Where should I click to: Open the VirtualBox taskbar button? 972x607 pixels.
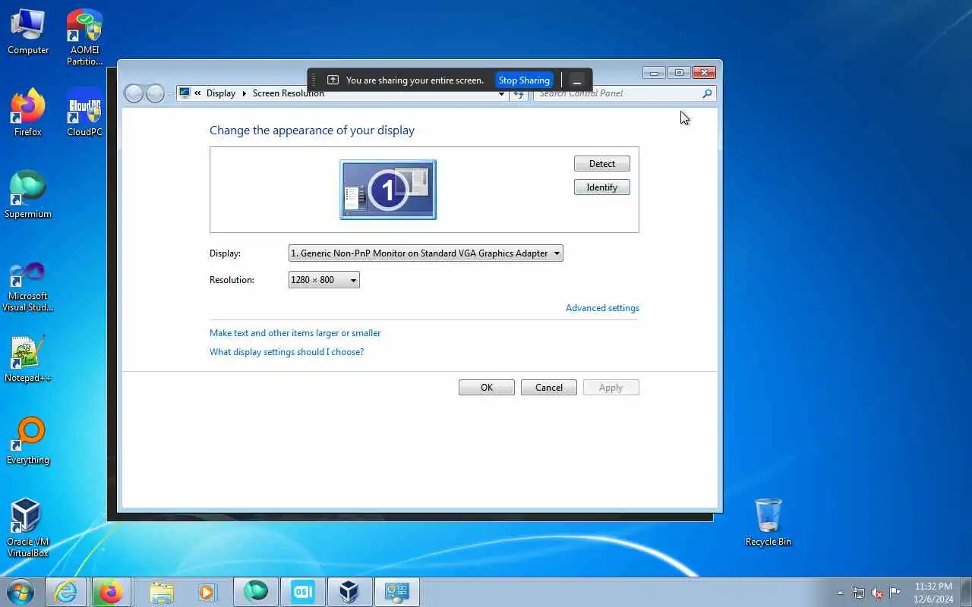[x=349, y=592]
